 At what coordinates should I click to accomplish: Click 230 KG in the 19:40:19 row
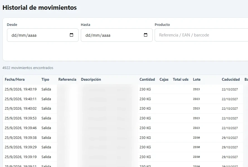(x=145, y=89)
